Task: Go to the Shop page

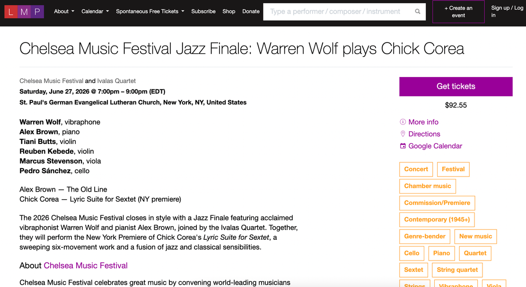Action: coord(229,11)
